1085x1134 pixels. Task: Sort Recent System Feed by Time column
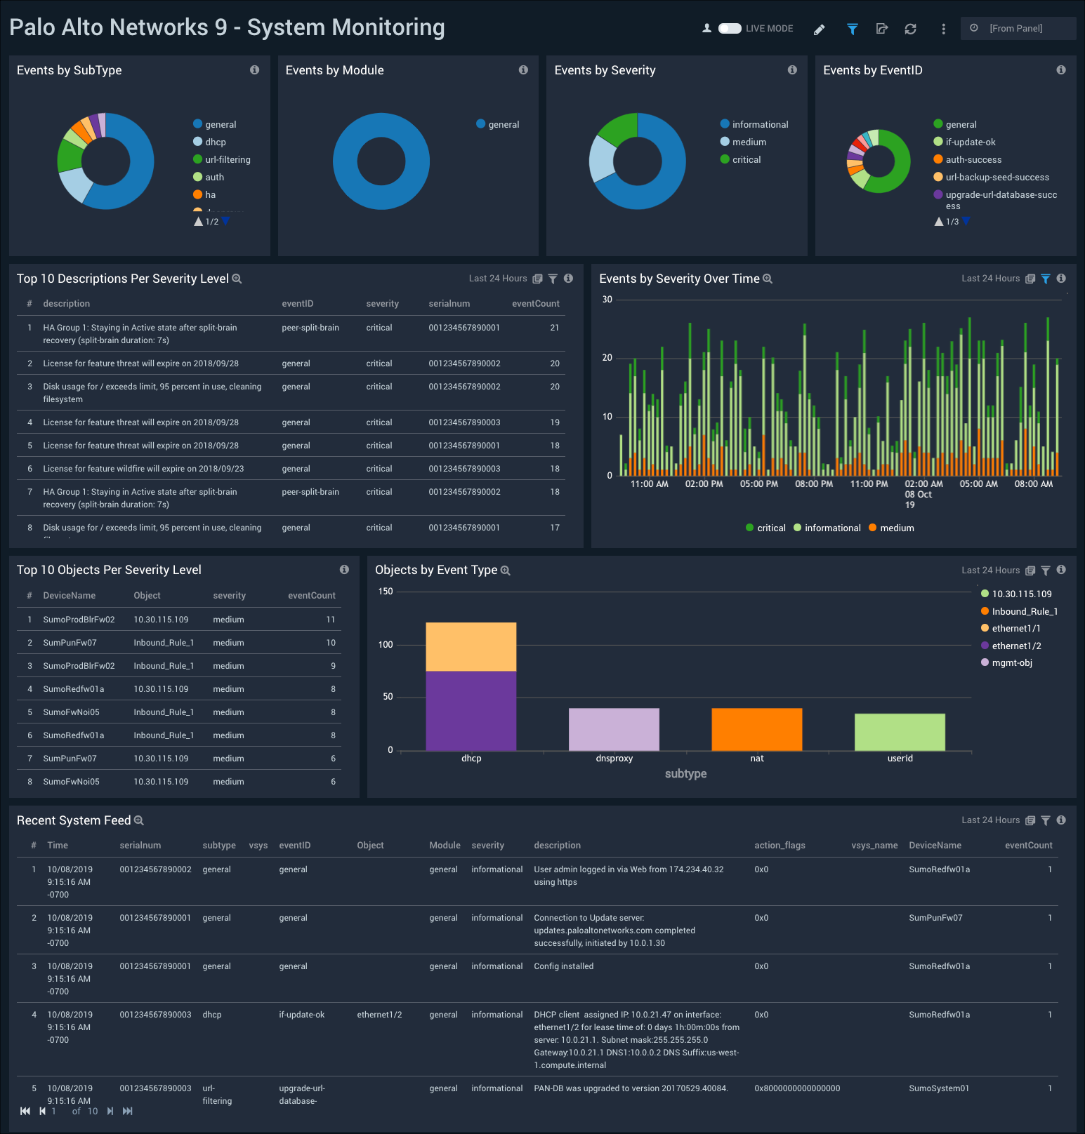click(58, 846)
